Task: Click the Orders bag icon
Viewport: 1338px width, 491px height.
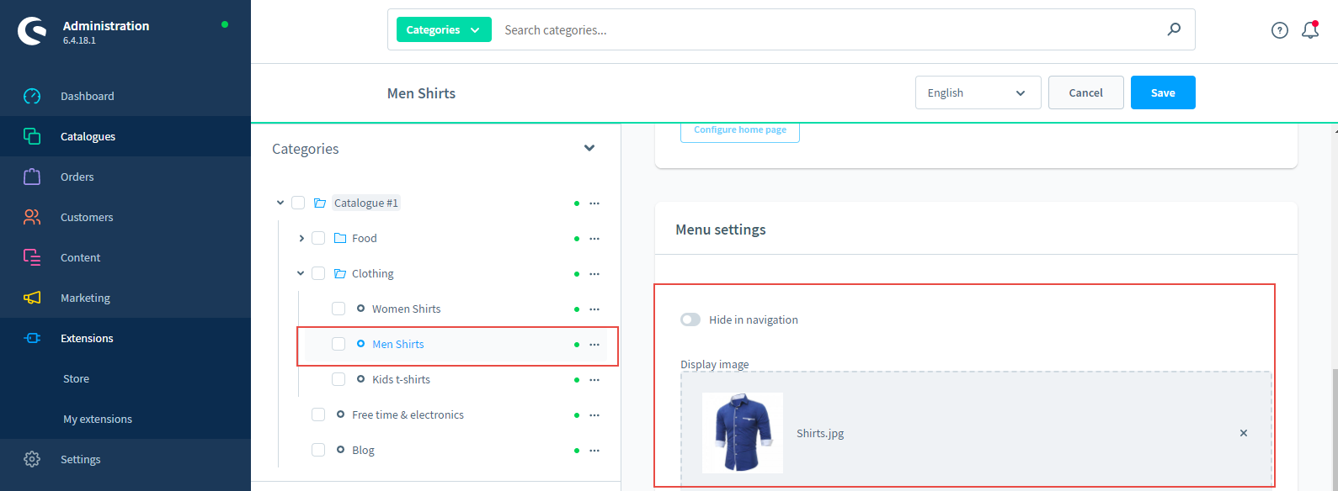Action: pyautogui.click(x=32, y=177)
